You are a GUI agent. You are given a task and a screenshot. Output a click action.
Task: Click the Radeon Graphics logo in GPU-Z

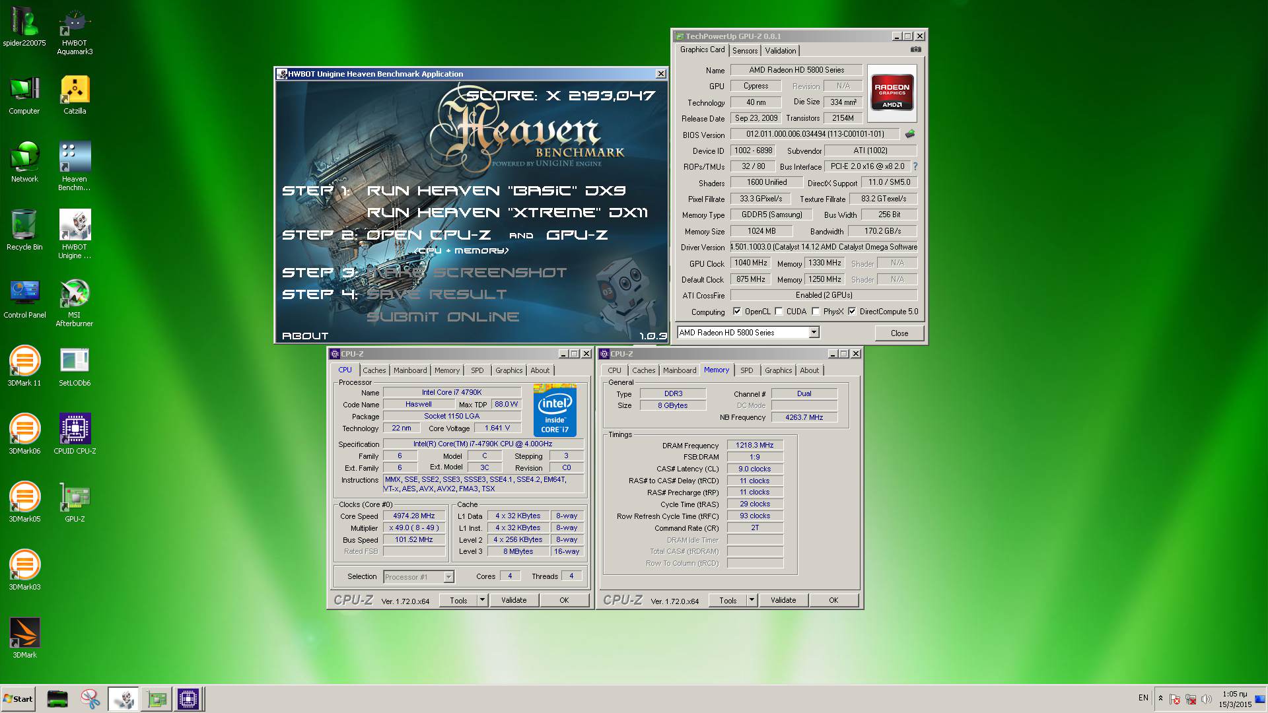(892, 93)
